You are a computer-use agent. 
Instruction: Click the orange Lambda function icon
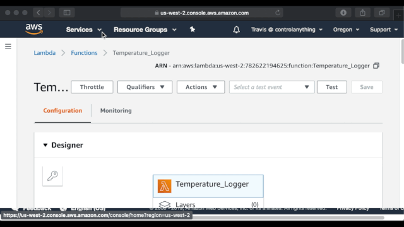(x=164, y=186)
